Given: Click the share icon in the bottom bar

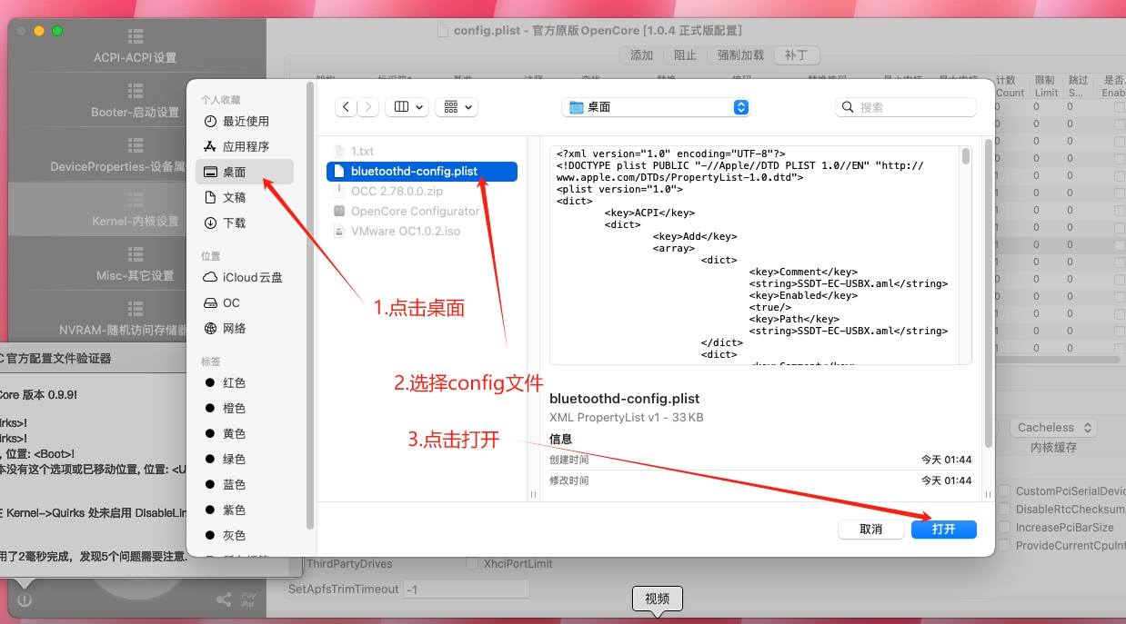Looking at the screenshot, I should [223, 599].
